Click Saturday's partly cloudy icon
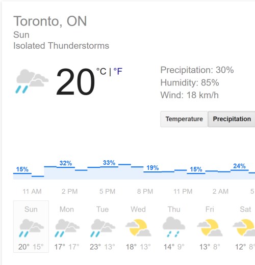The width and height of the screenshot is (255, 265). tap(244, 228)
